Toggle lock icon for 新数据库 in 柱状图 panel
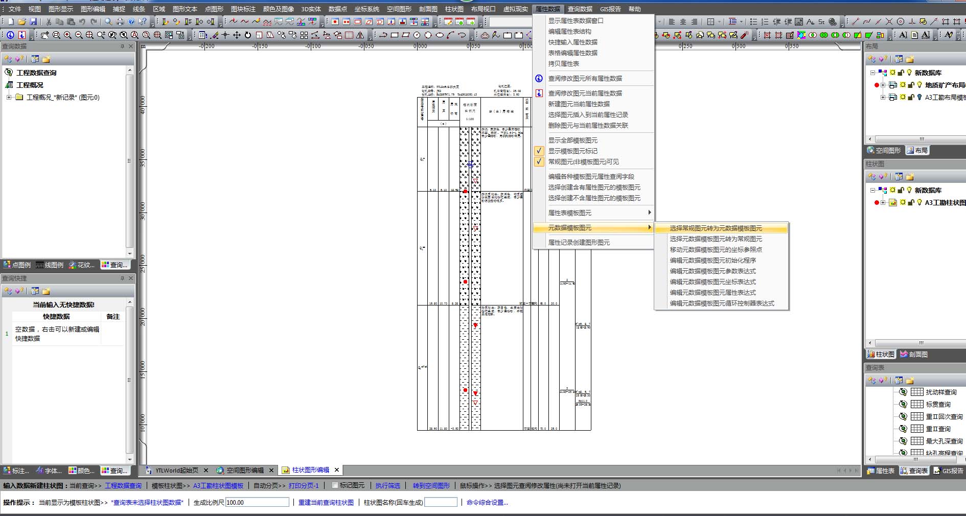 [901, 190]
